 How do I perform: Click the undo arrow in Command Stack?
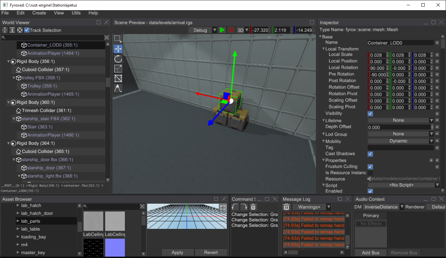tap(235, 207)
